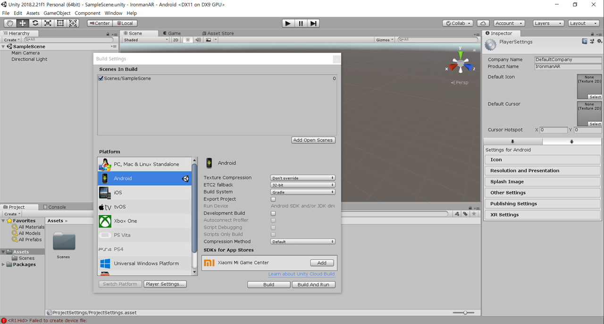The width and height of the screenshot is (604, 324).
Task: Select the combined Transform tool
Action: pos(73,23)
